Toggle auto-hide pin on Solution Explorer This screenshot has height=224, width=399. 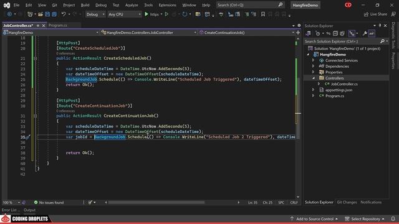click(x=380, y=26)
